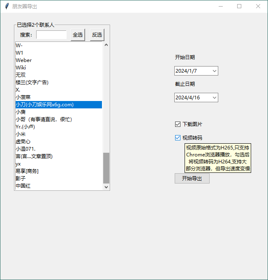Click the feather app icon in title bar

7,6
